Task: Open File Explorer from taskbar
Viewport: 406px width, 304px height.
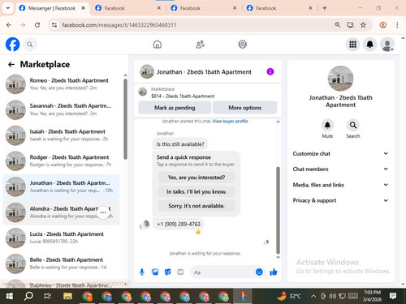Action: [x=67, y=297]
